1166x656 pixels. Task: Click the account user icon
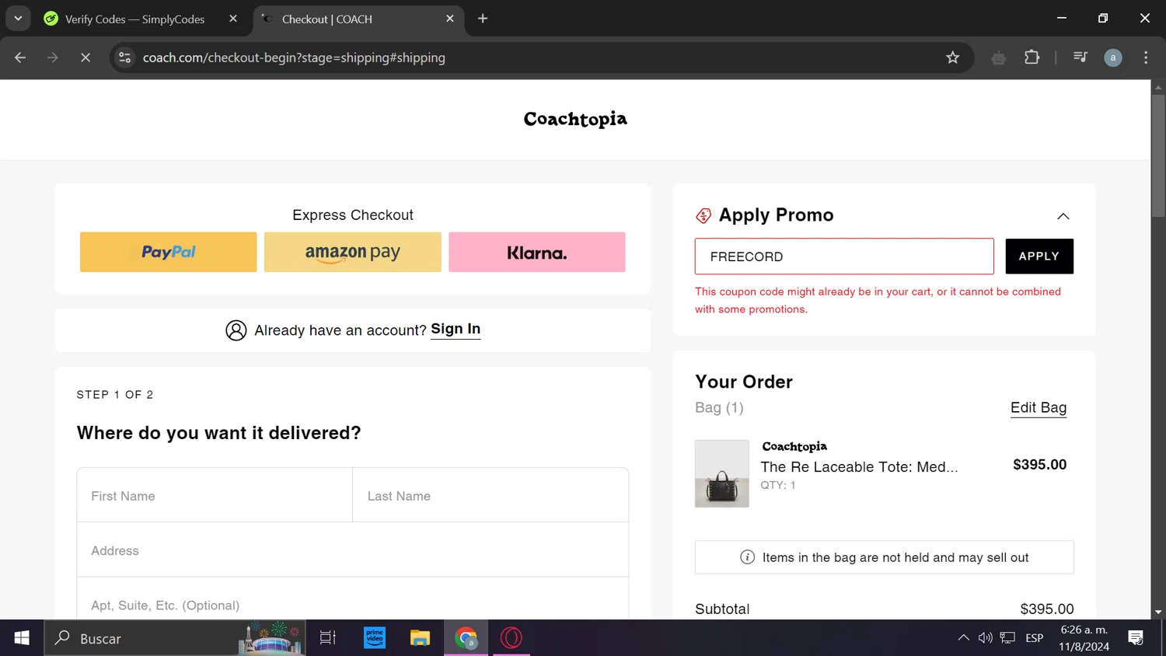click(x=236, y=330)
